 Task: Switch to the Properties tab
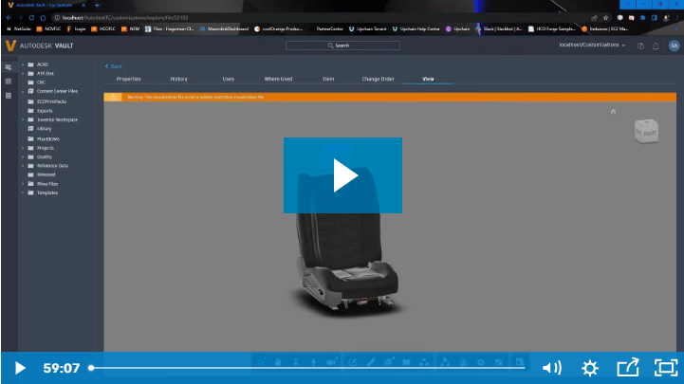pyautogui.click(x=129, y=79)
